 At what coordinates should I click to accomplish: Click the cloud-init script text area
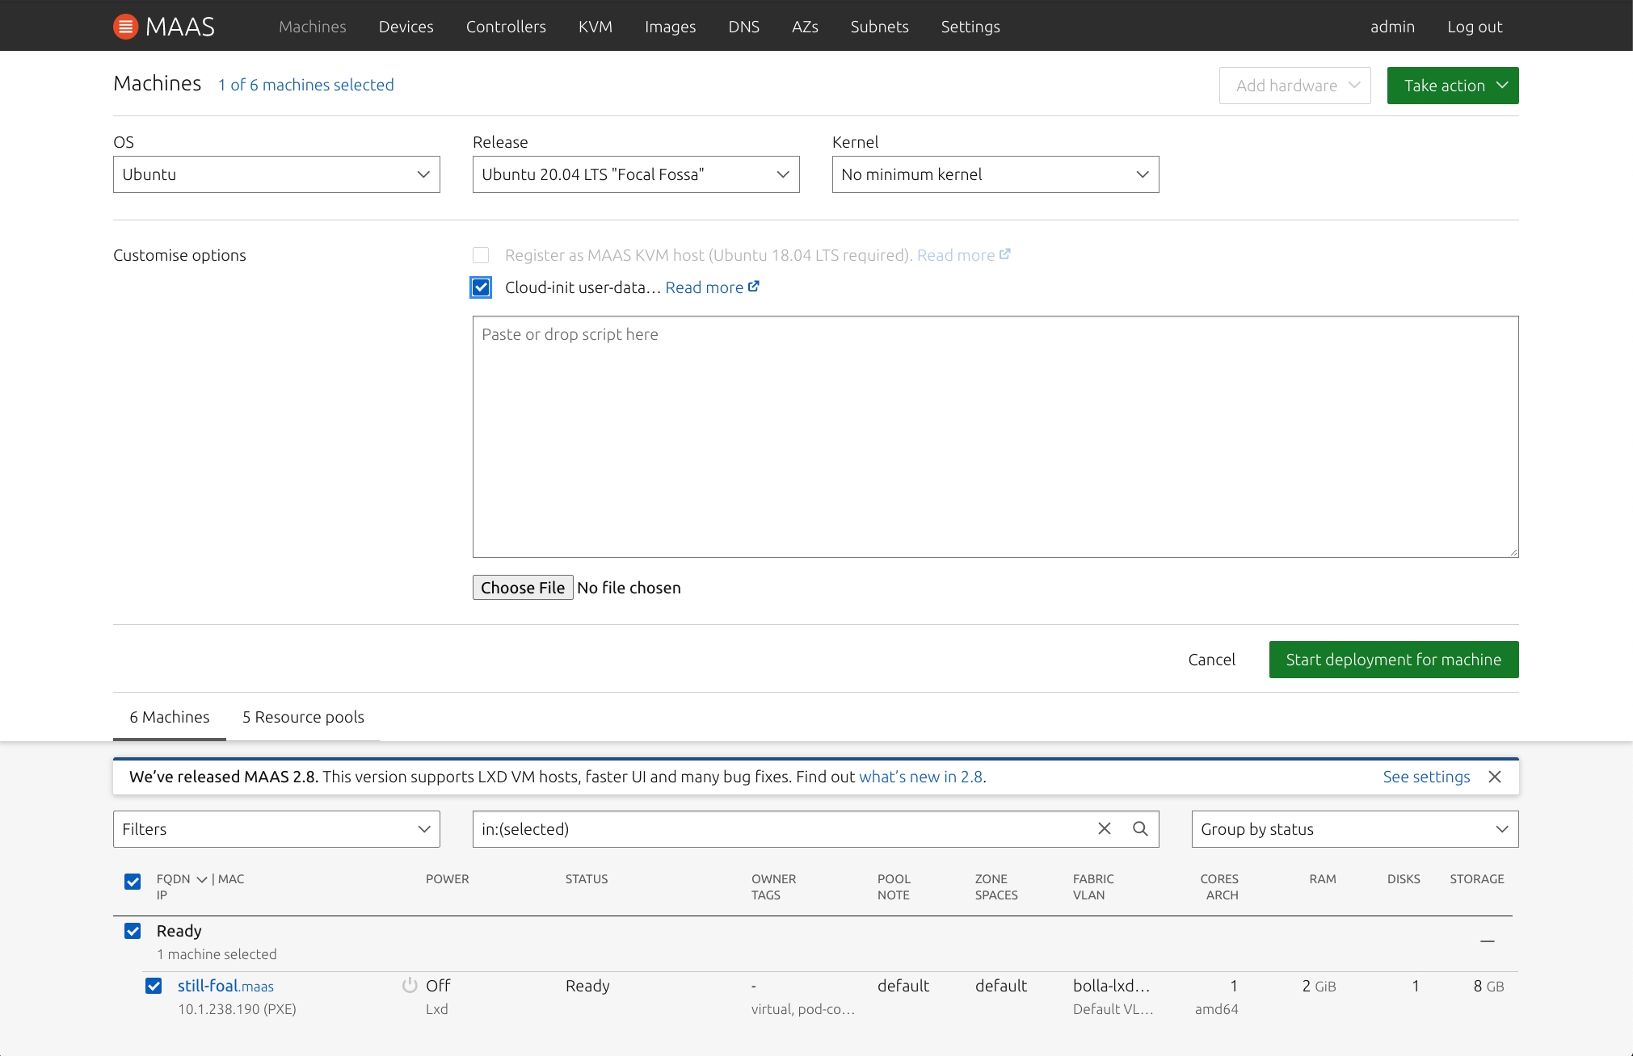(995, 436)
